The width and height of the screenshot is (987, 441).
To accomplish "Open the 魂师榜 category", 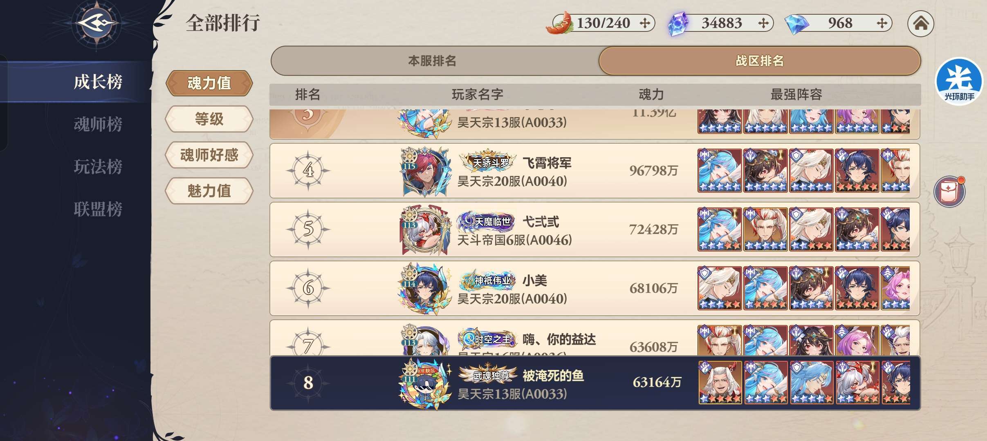I will pyautogui.click(x=98, y=124).
